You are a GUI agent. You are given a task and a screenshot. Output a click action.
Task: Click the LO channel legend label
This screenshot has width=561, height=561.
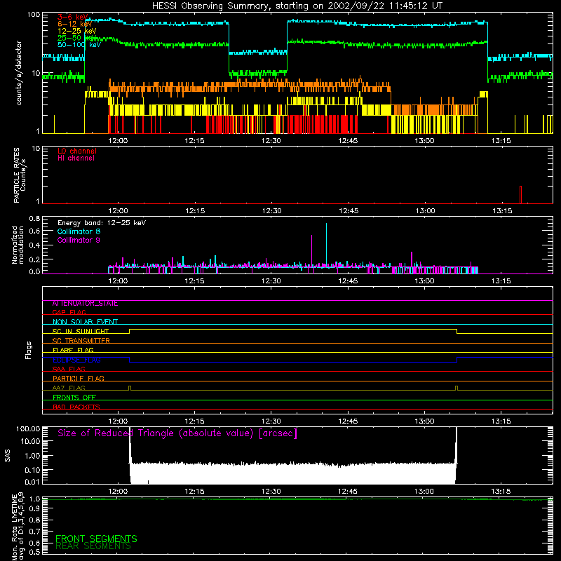click(x=77, y=151)
